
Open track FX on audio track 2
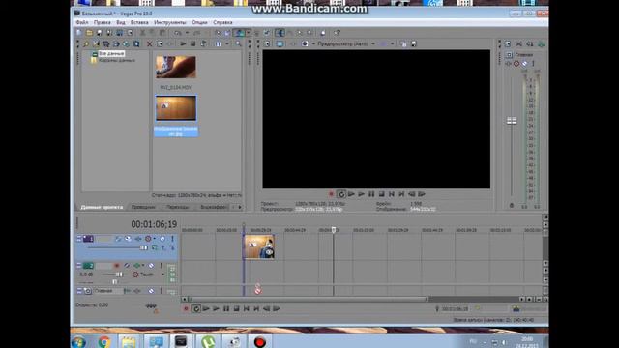136,266
